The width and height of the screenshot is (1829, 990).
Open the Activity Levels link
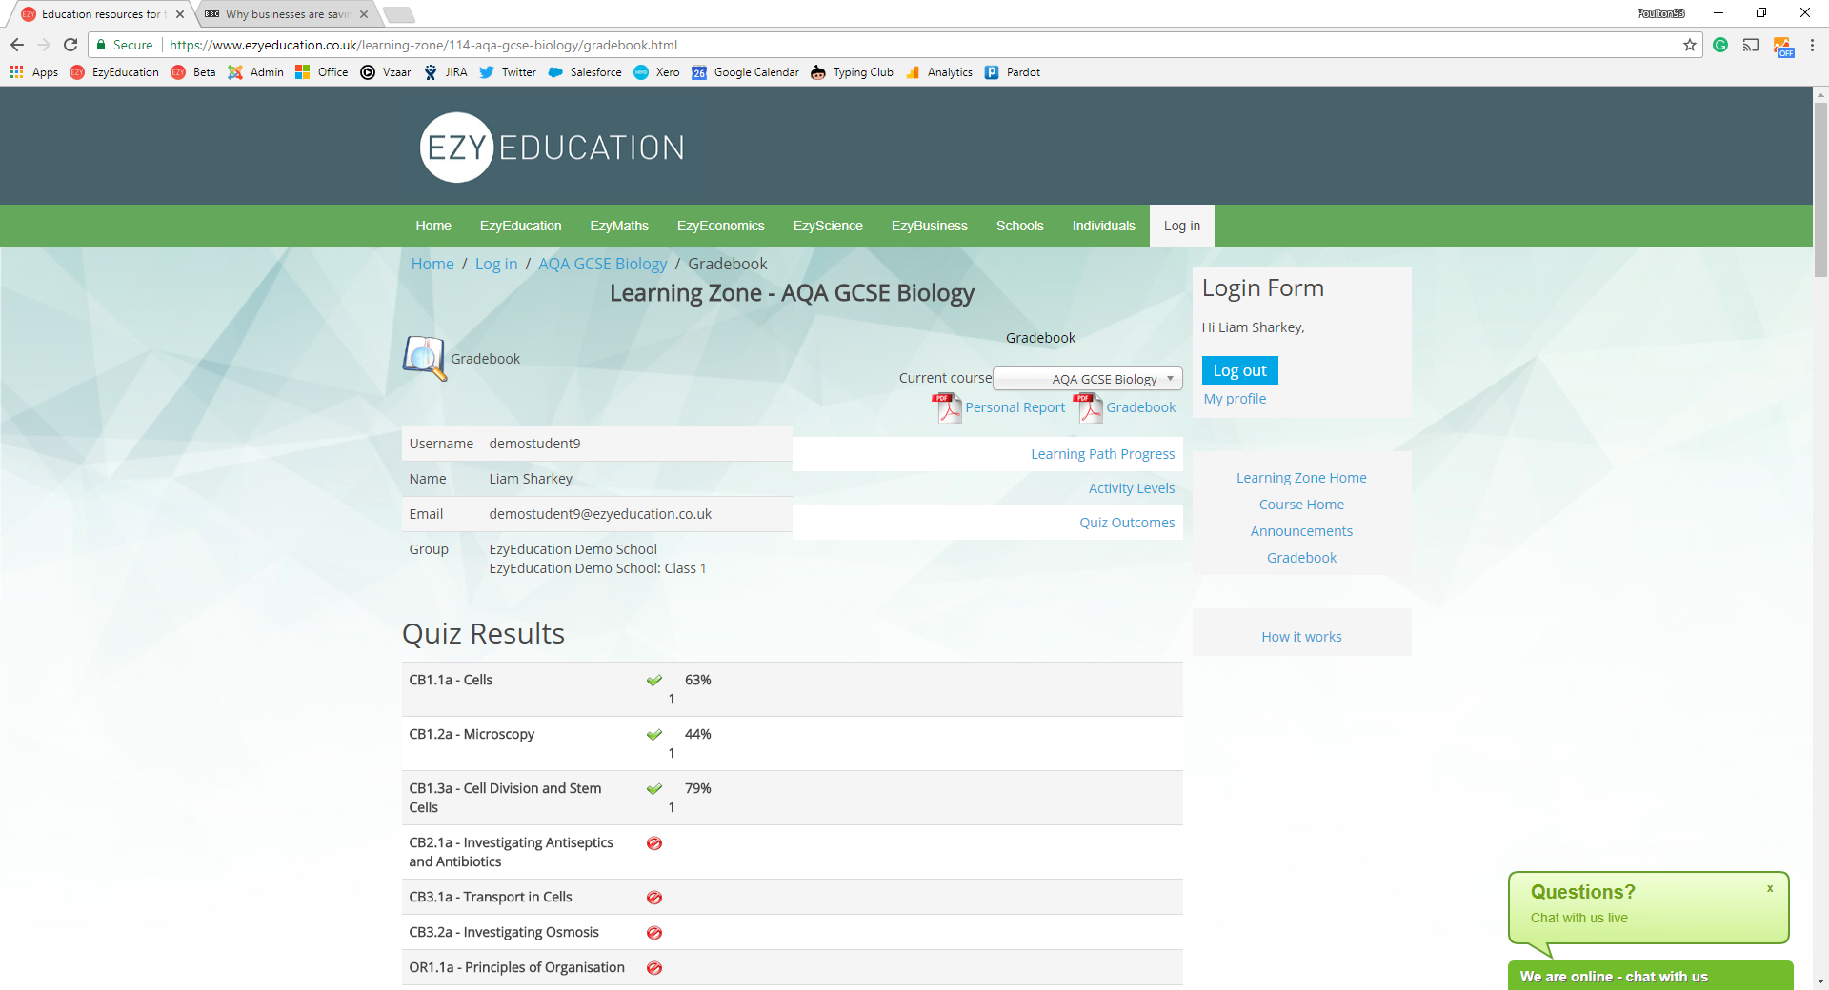(1132, 488)
